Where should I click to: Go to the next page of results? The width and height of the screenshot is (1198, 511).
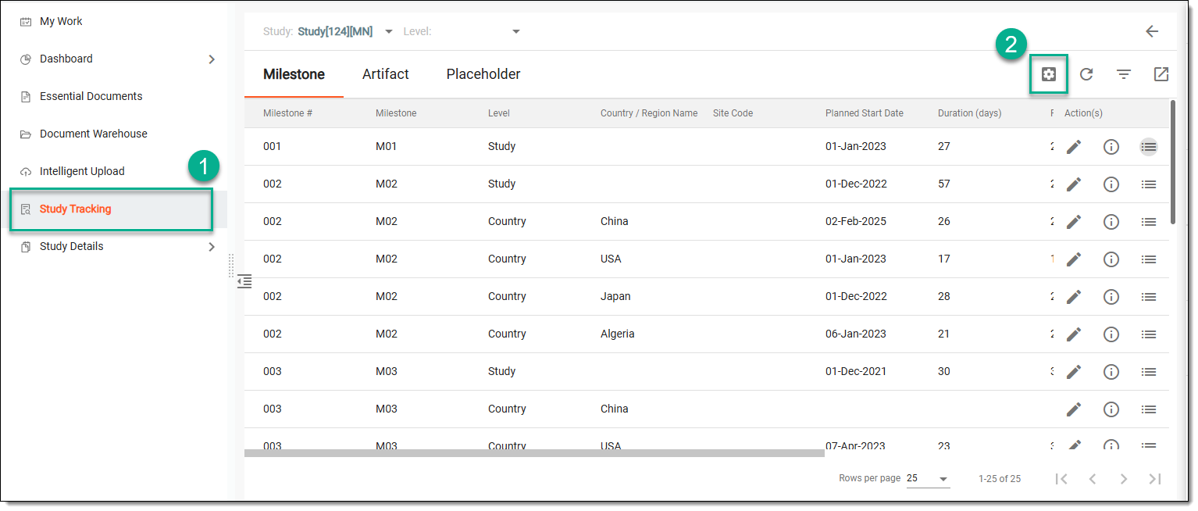pos(1124,479)
